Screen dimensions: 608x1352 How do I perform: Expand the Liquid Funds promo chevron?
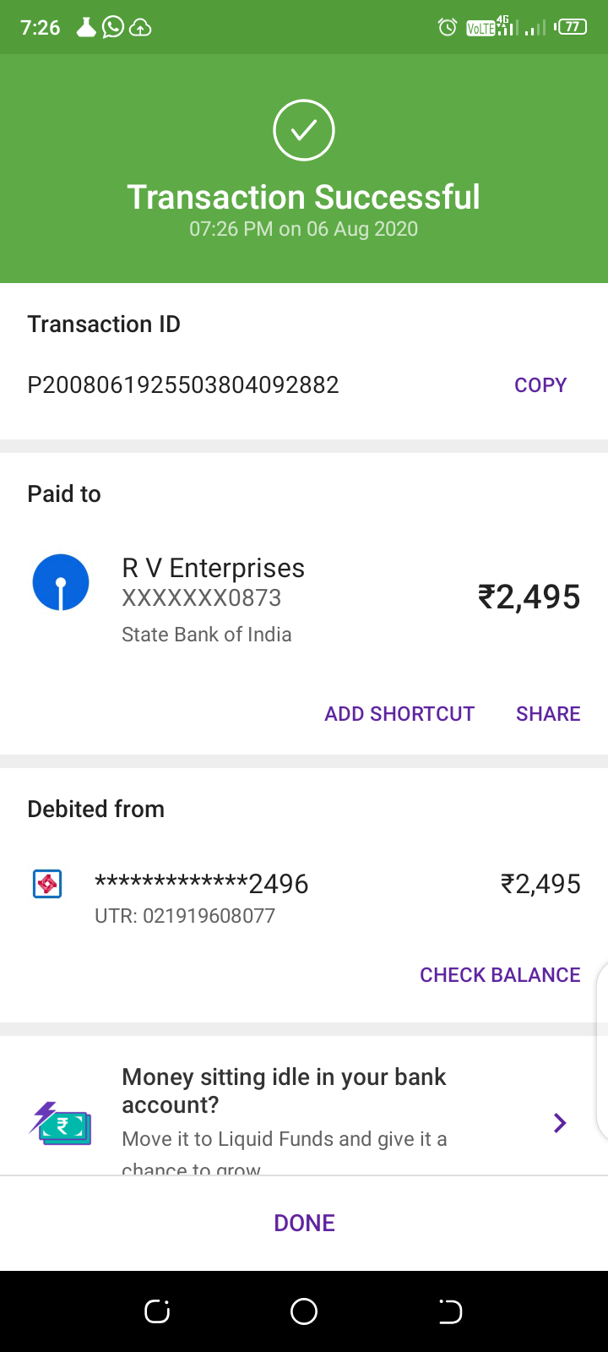[559, 1123]
